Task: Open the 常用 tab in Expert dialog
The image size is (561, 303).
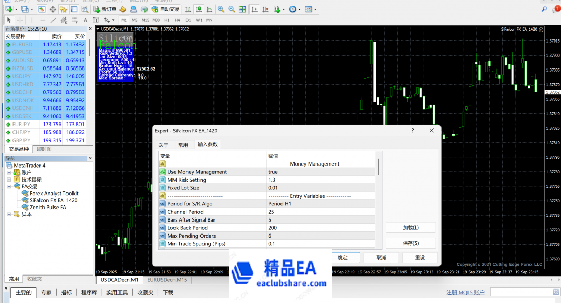Action: [183, 145]
